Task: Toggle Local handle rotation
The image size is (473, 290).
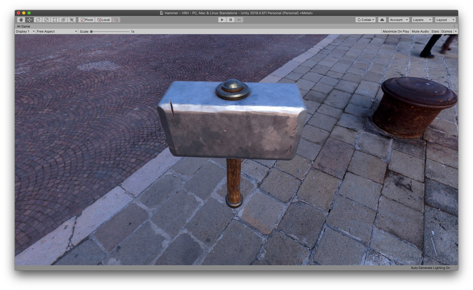Action: point(104,20)
